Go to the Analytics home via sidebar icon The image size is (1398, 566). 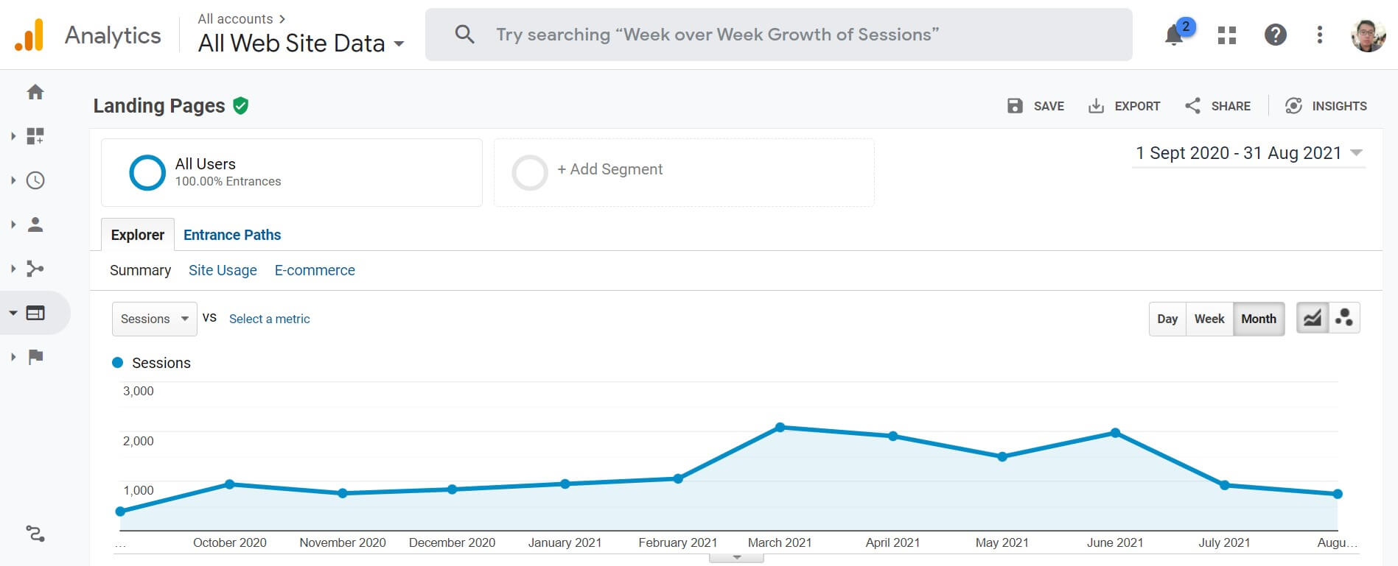click(35, 91)
